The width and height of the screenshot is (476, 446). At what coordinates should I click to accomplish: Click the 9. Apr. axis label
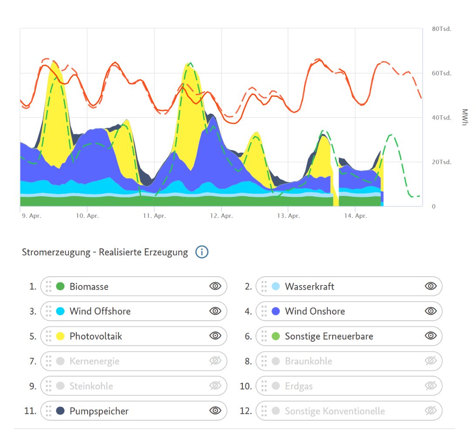31,216
